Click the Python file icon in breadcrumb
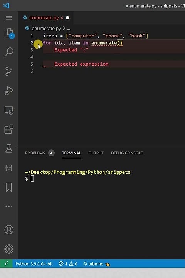 27,28
